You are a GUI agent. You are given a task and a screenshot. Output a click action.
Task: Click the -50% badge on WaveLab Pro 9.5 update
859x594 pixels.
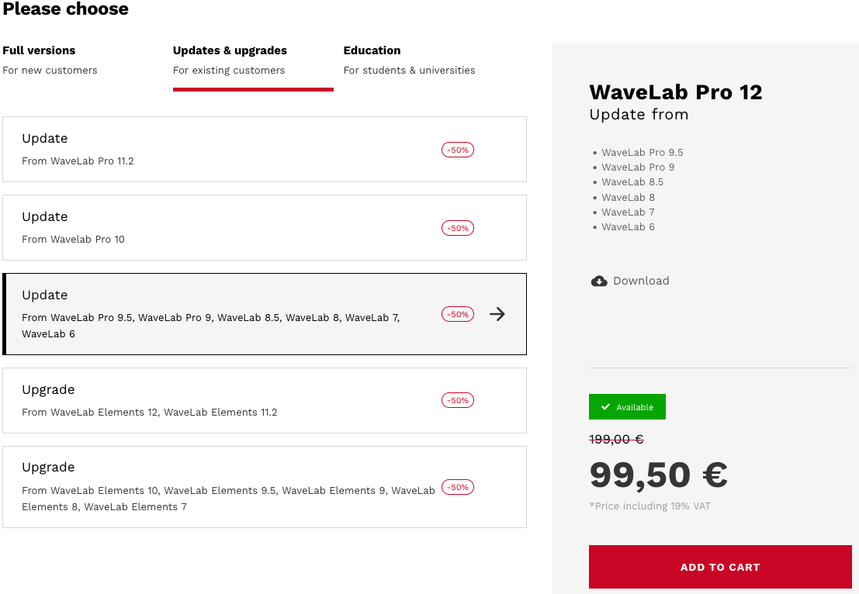coord(458,314)
